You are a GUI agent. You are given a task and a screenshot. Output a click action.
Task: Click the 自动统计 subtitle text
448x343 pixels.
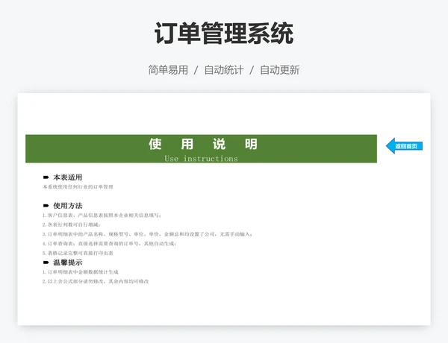(224, 70)
